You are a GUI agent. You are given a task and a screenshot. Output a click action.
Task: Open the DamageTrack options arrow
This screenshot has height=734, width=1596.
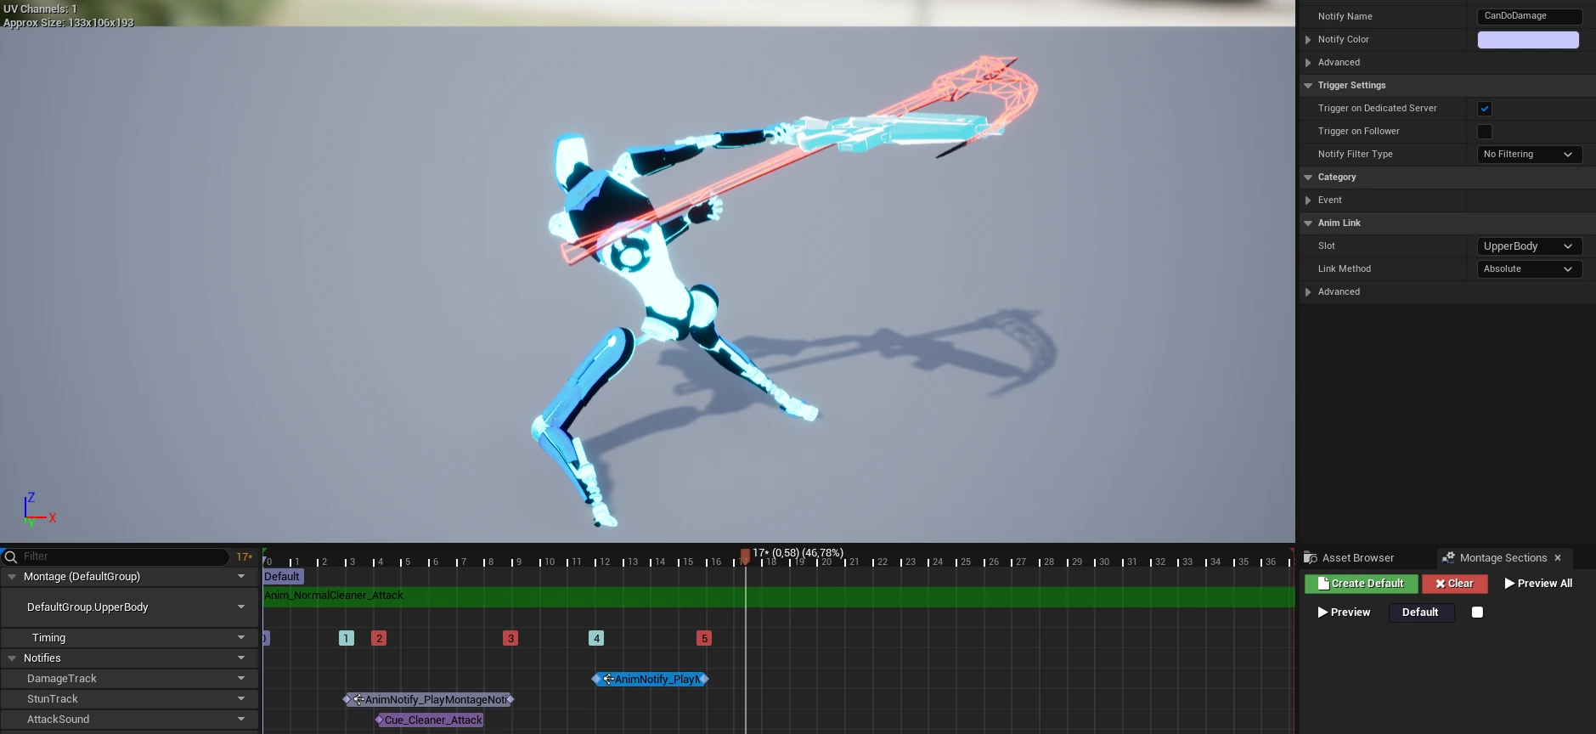tap(241, 679)
